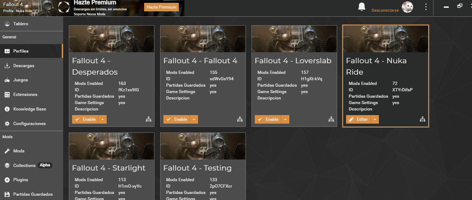Click the 'Profile : Nuka Ride' title text

17,11
